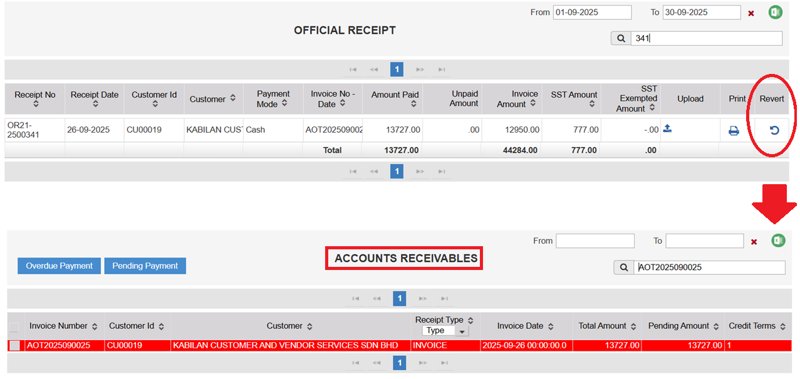Go to first page in top Official Receipt pager
The height and width of the screenshot is (379, 800).
click(x=353, y=70)
